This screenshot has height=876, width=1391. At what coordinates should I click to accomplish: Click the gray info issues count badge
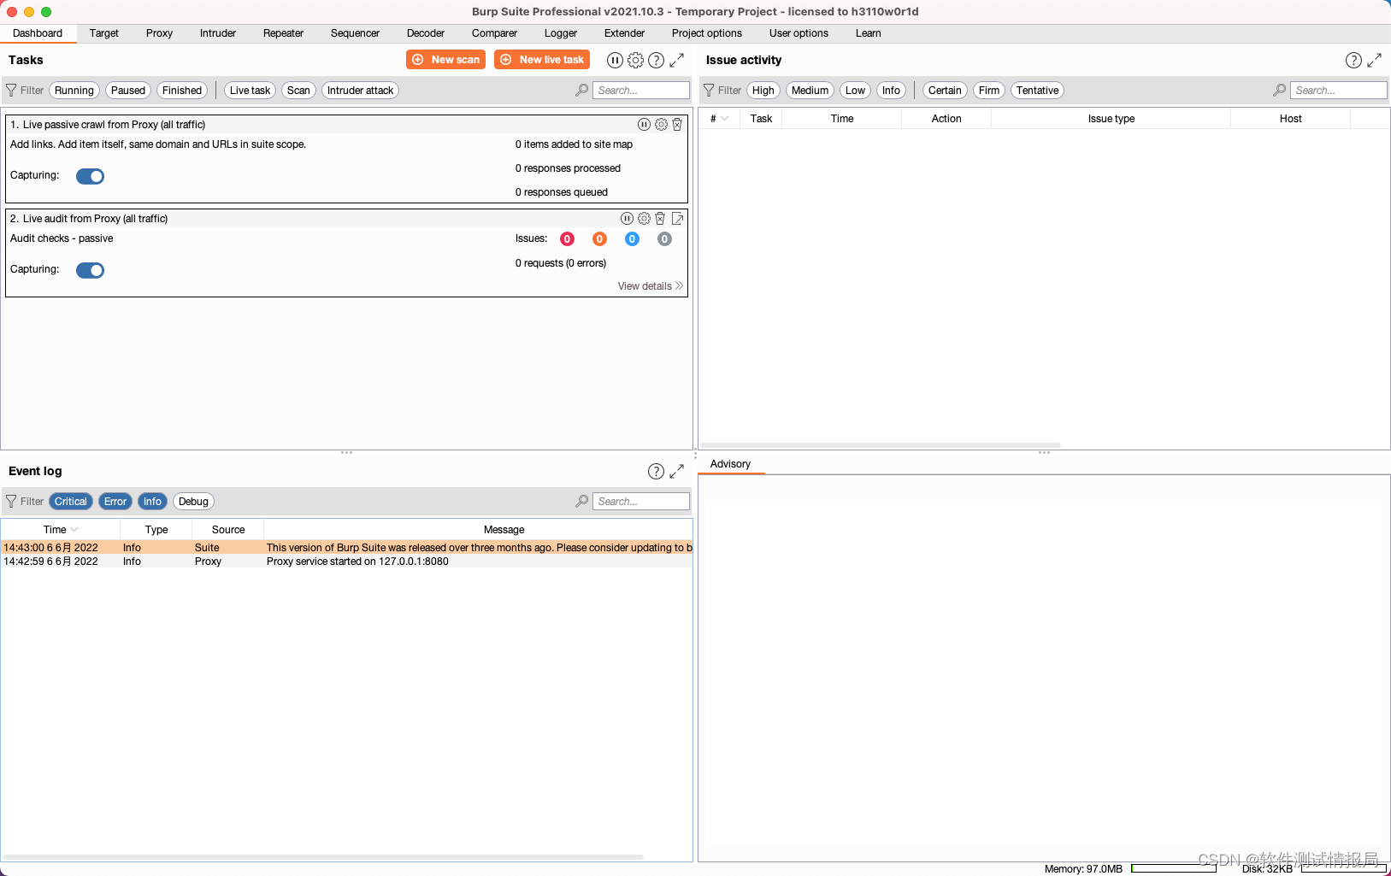point(664,239)
